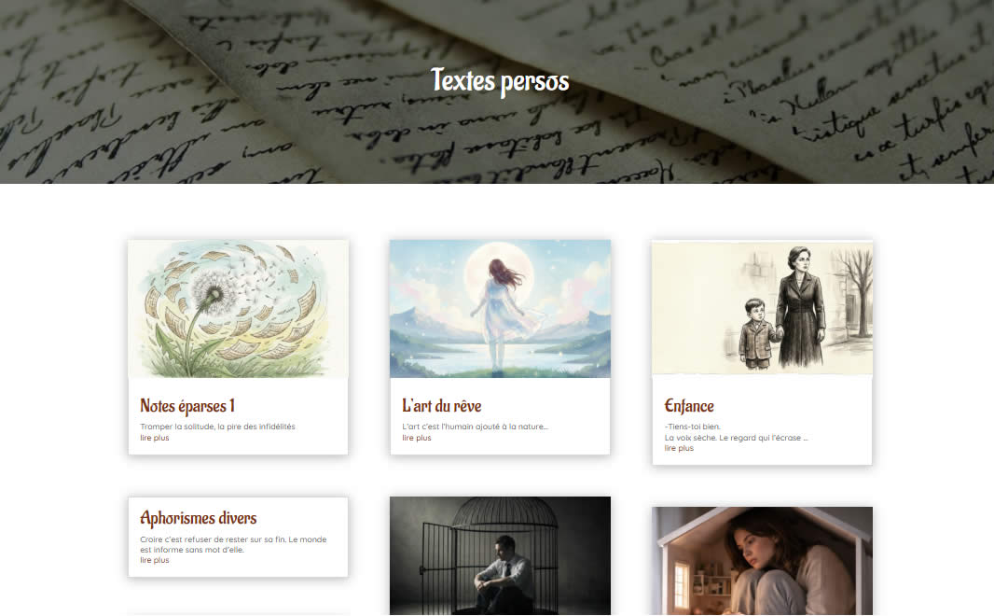Click the excerpt 'L'art c'est l'humain' text
The image size is (994, 616).
tap(475, 427)
